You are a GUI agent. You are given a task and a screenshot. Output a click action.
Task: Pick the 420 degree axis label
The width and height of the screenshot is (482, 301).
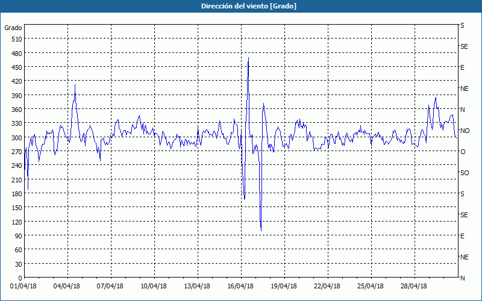[17, 81]
